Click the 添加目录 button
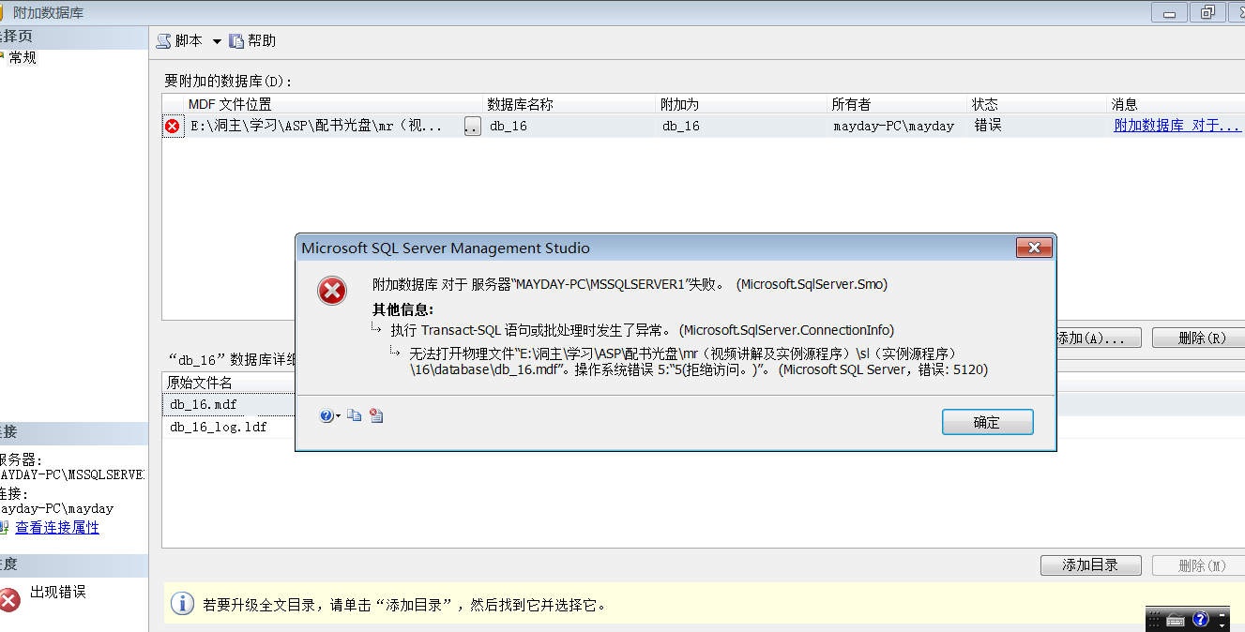The height and width of the screenshot is (632, 1245). 1090,565
